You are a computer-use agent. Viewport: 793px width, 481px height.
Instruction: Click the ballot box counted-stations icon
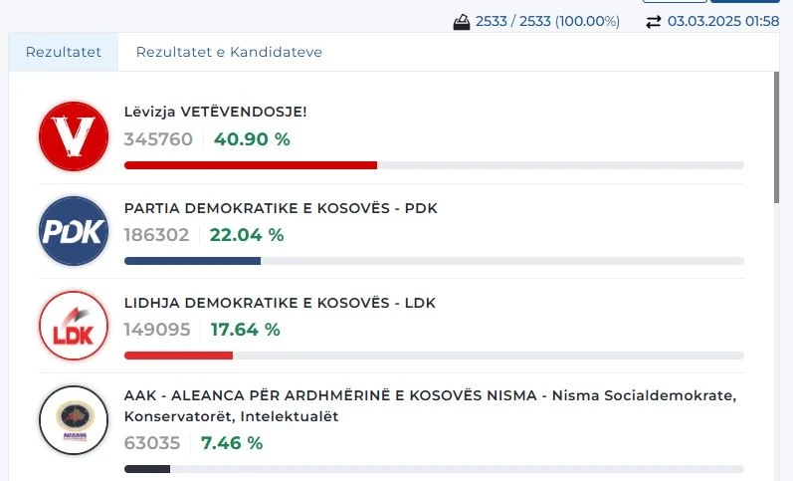tap(462, 22)
